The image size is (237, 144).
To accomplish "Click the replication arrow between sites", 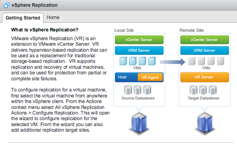I will pos(172,62).
